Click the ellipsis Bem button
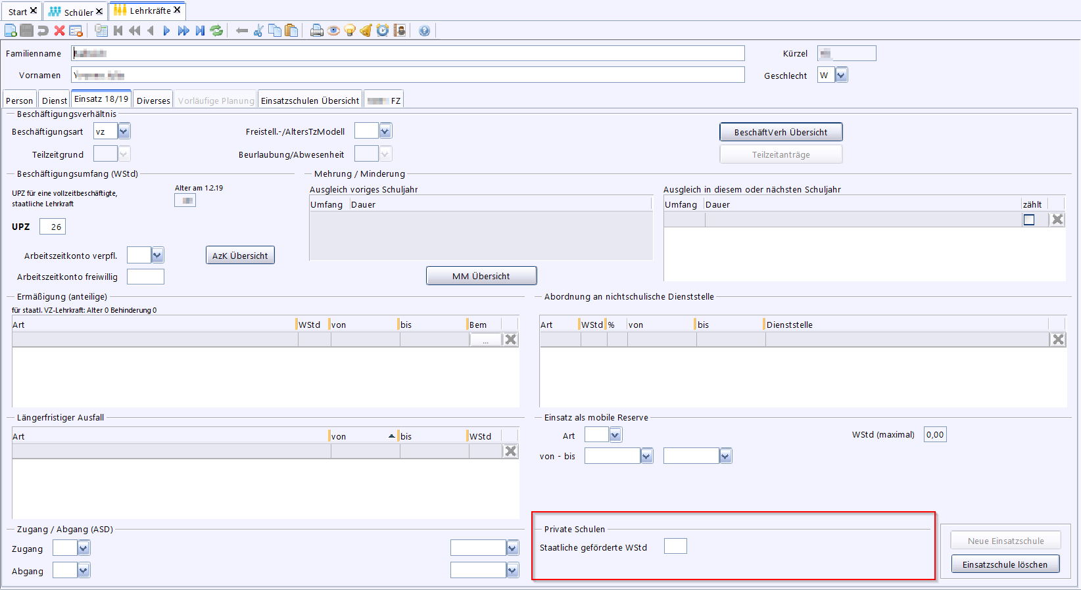1081x590 pixels. [x=485, y=340]
